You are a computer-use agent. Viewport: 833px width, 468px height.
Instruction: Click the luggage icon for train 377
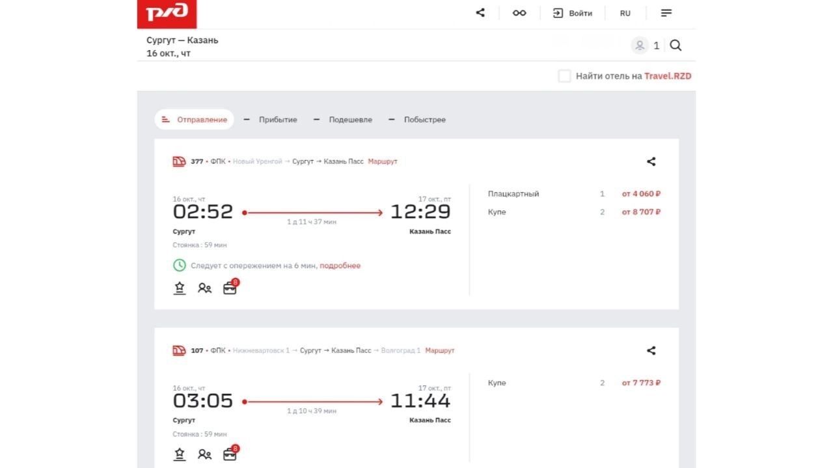[x=230, y=288]
